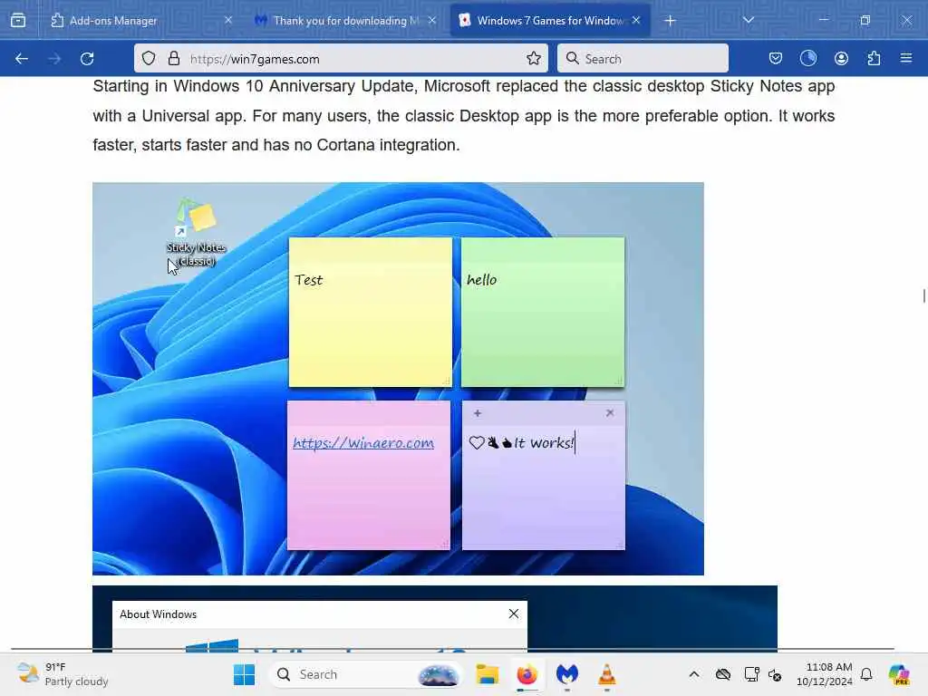The height and width of the screenshot is (696, 928).
Task: Open the tracking protection shield icon
Action: pos(149,58)
